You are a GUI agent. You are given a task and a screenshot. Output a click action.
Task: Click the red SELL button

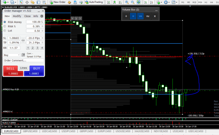coord(13,71)
